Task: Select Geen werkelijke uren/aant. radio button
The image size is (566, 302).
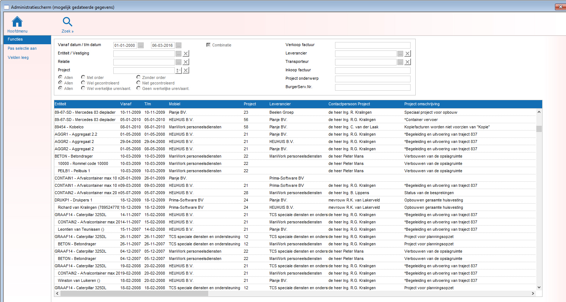Action: 138,88
